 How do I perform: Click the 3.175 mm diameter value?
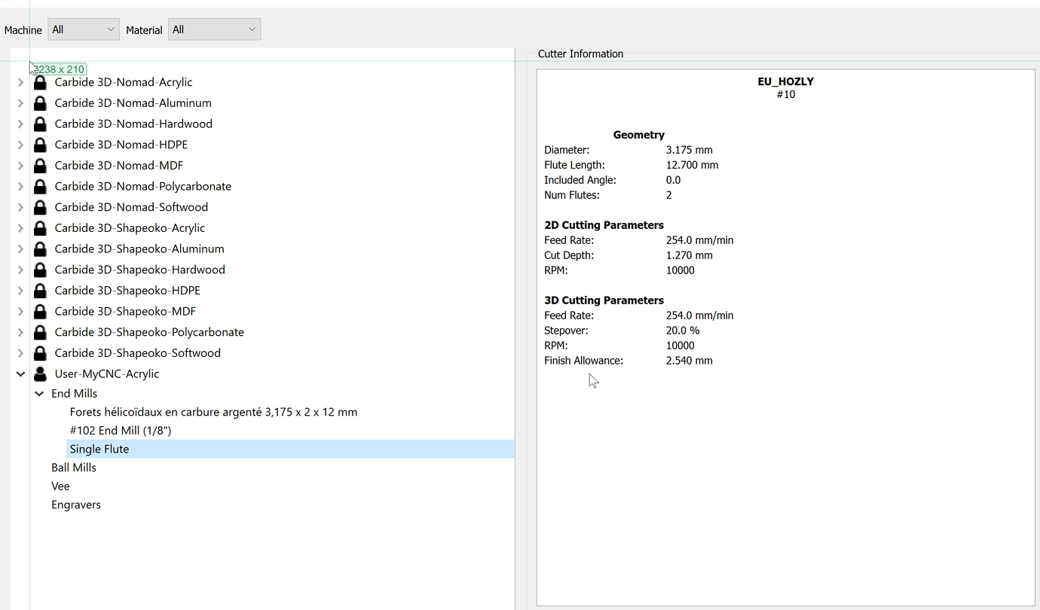[690, 150]
